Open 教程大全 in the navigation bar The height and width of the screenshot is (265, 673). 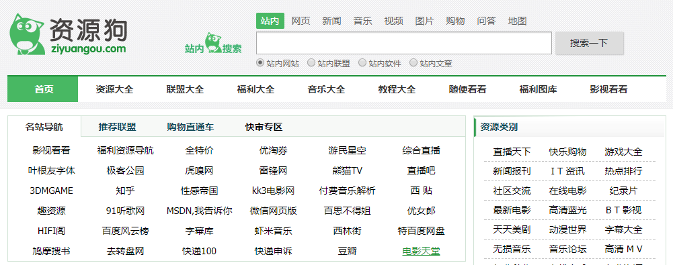(397, 89)
